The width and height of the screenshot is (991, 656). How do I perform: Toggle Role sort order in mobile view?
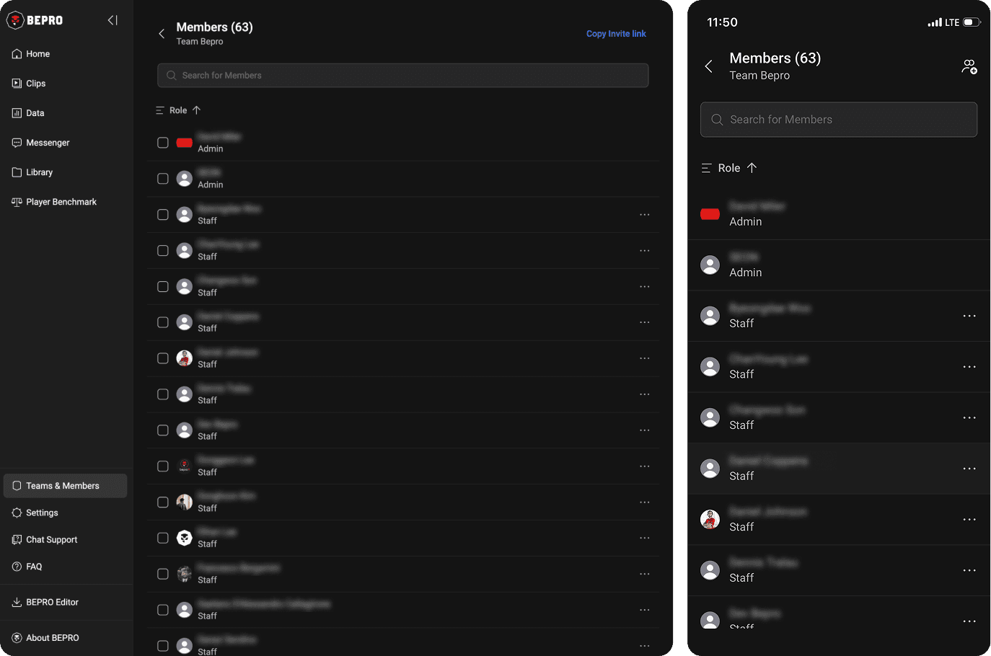coord(738,168)
